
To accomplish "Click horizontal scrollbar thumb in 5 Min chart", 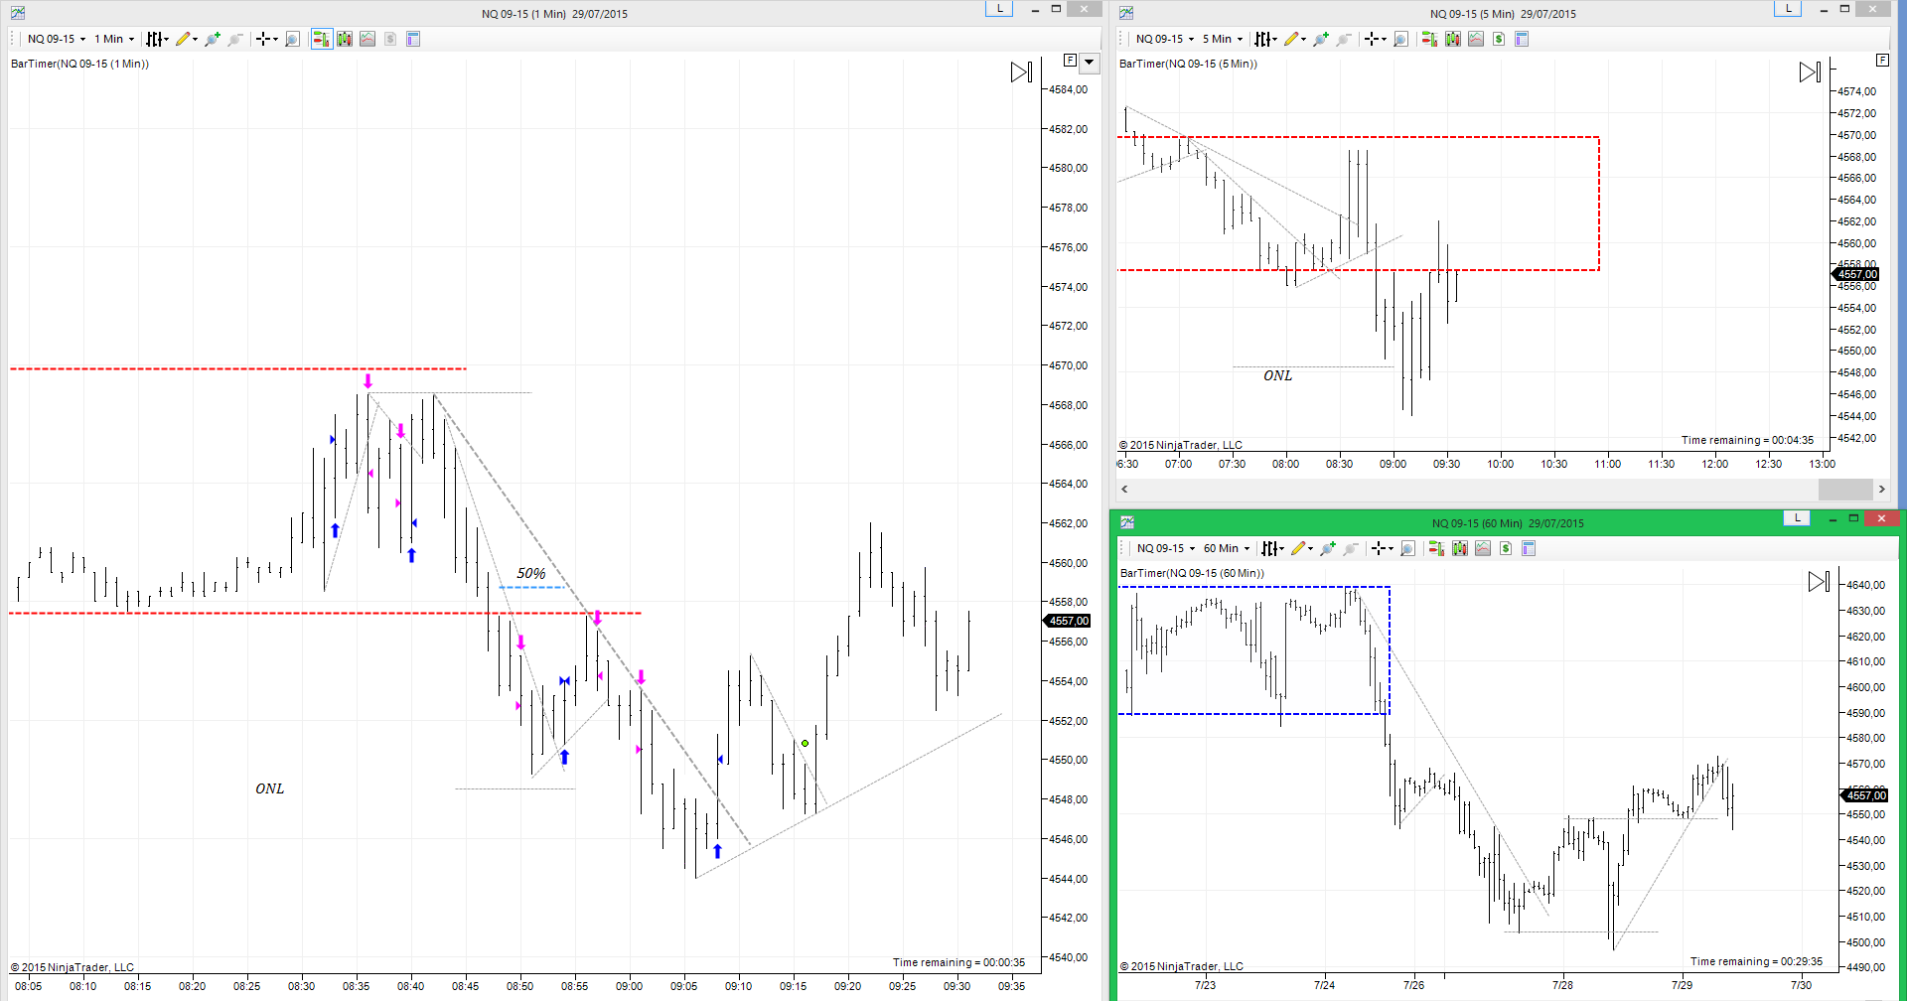I will [x=1845, y=489].
